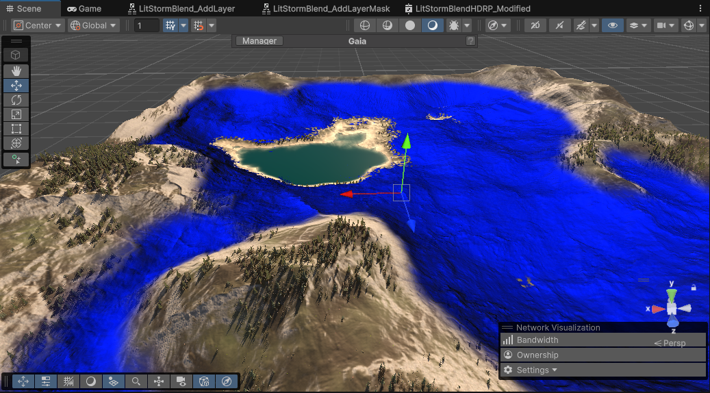The height and width of the screenshot is (393, 710).
Task: Open the Center pivot mode dropdown
Action: [x=38, y=25]
